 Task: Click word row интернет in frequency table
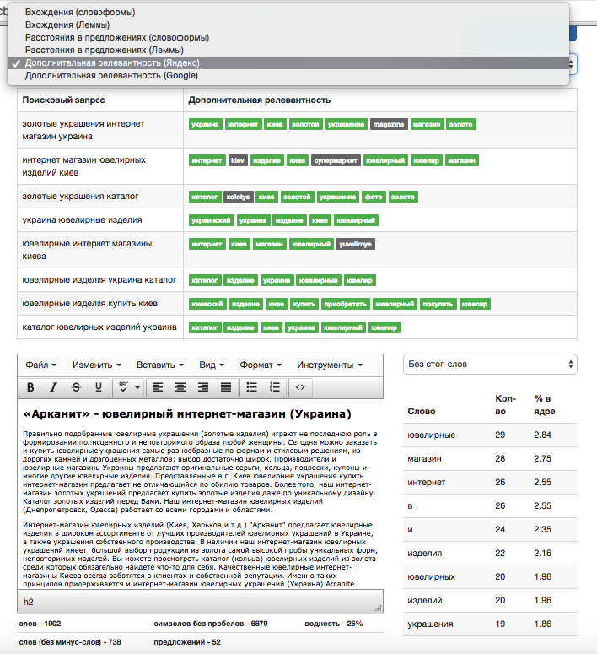490,482
